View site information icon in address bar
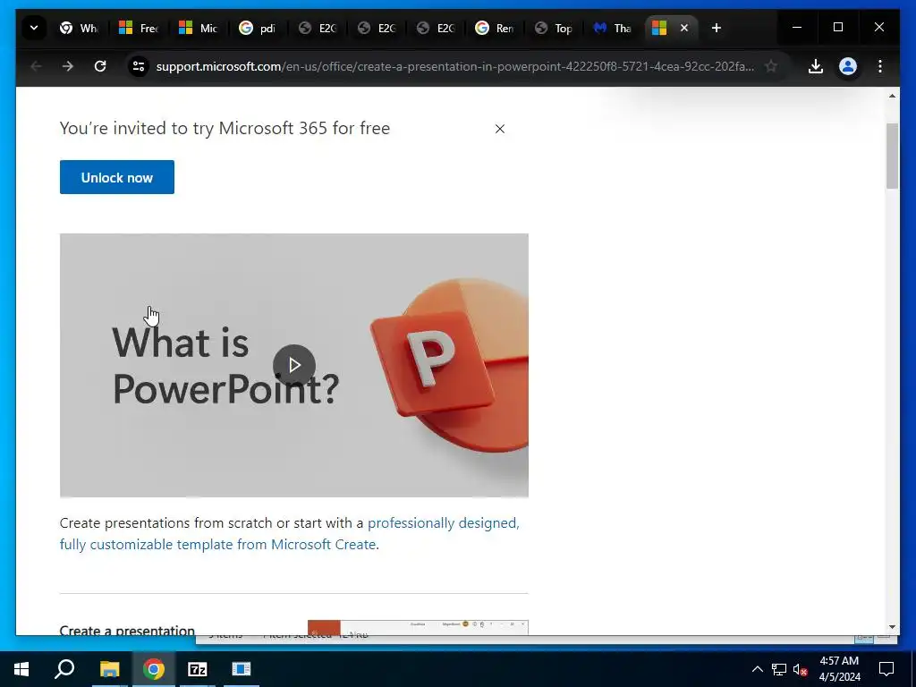This screenshot has height=687, width=916. (139, 66)
